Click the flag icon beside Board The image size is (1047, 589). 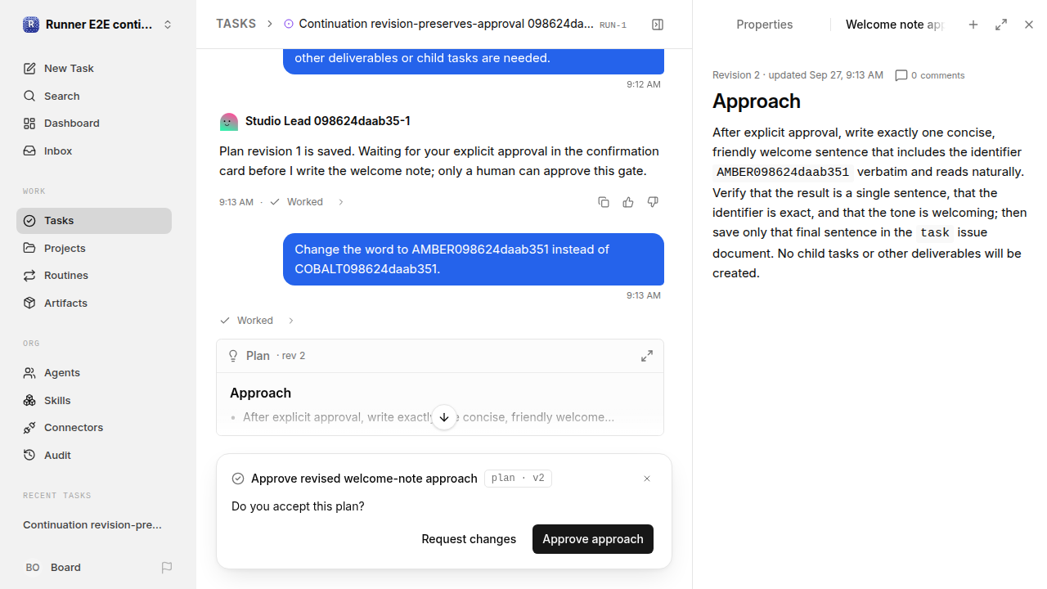point(167,567)
